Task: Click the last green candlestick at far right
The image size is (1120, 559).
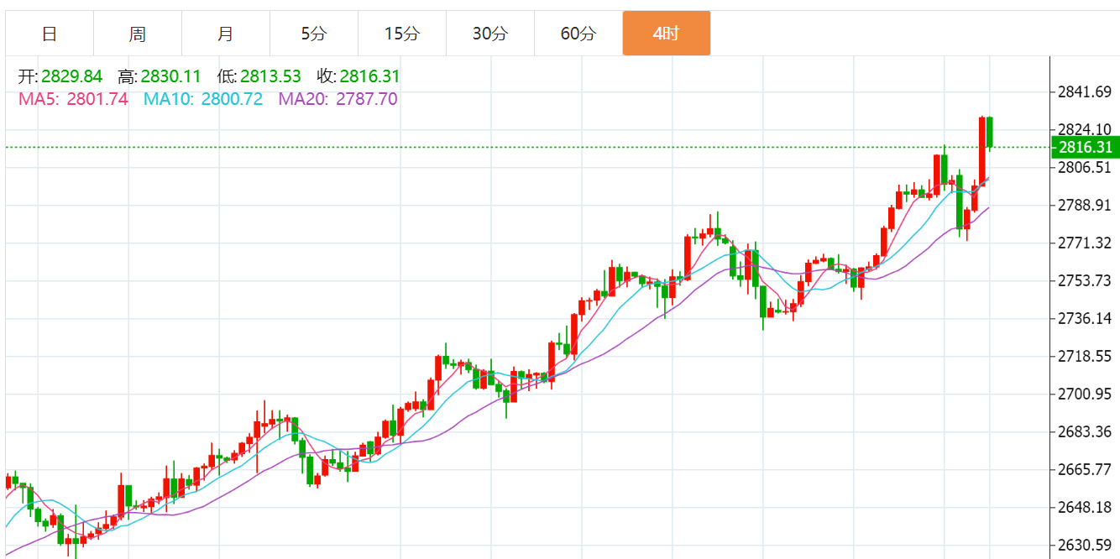Action: [x=991, y=133]
